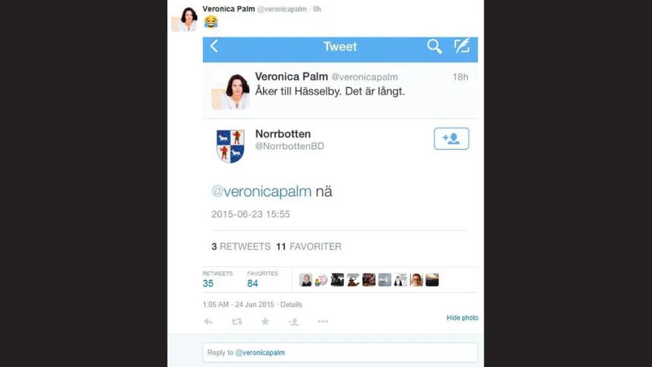Compose a new tweet with quill icon
This screenshot has width=652, height=367.
pyautogui.click(x=462, y=46)
